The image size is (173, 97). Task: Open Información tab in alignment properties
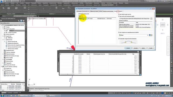(79, 11)
